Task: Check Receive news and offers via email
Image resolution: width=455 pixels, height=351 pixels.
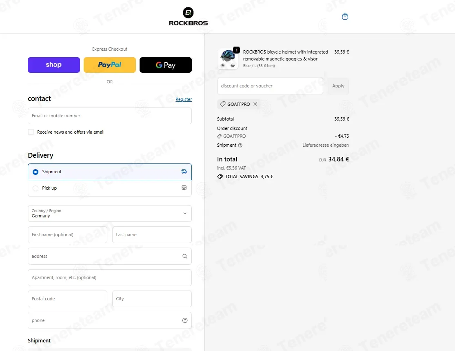Action: click(x=31, y=132)
